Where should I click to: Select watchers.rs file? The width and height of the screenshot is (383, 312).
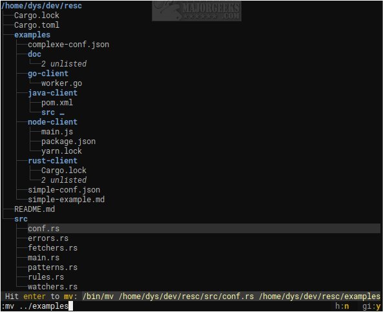(52, 287)
